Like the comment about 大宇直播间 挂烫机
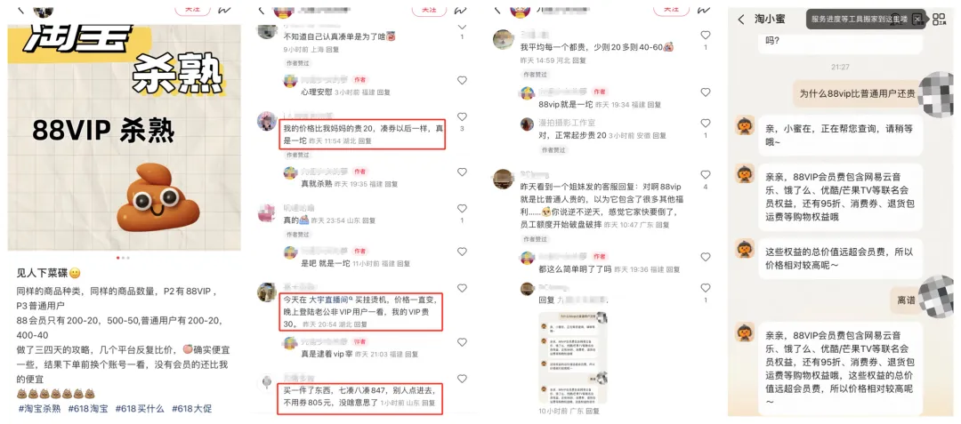The height and width of the screenshot is (424, 961). (x=462, y=288)
